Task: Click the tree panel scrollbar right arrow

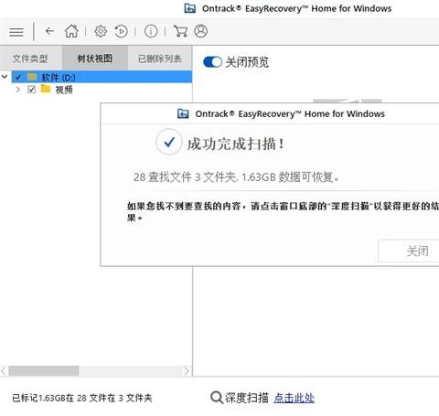Action: click(x=187, y=371)
